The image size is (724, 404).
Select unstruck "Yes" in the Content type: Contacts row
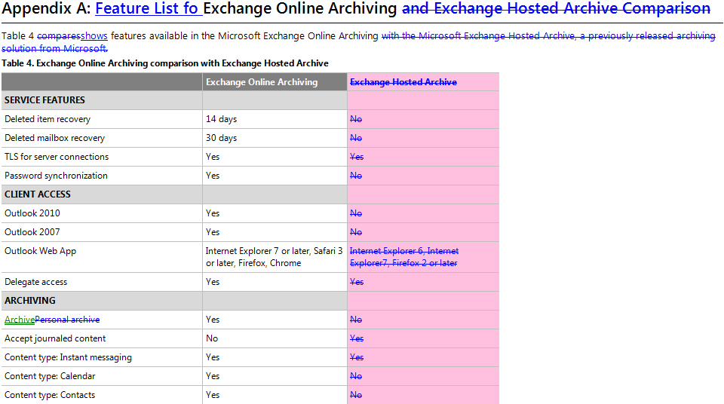tap(213, 395)
